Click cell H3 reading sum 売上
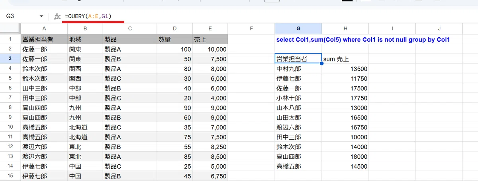478x181 pixels. [345, 59]
